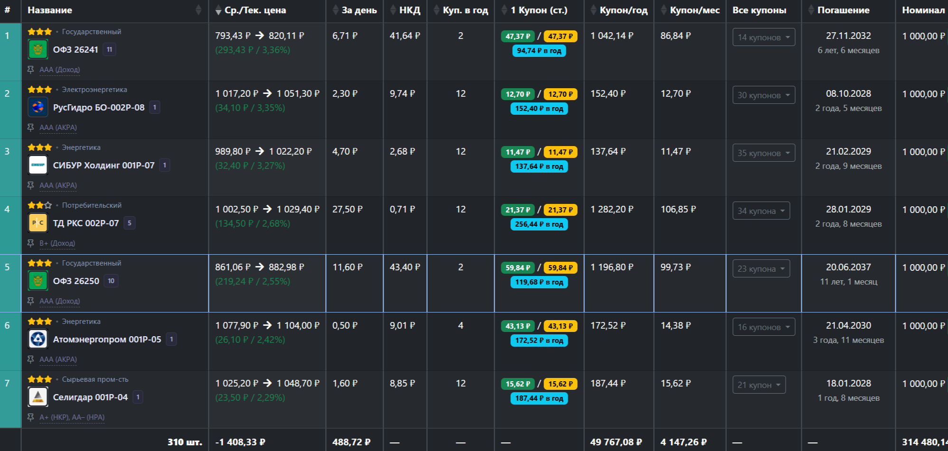948x451 pixels.
Task: Click the total 49 767,08 ₽ value
Action: (x=616, y=442)
